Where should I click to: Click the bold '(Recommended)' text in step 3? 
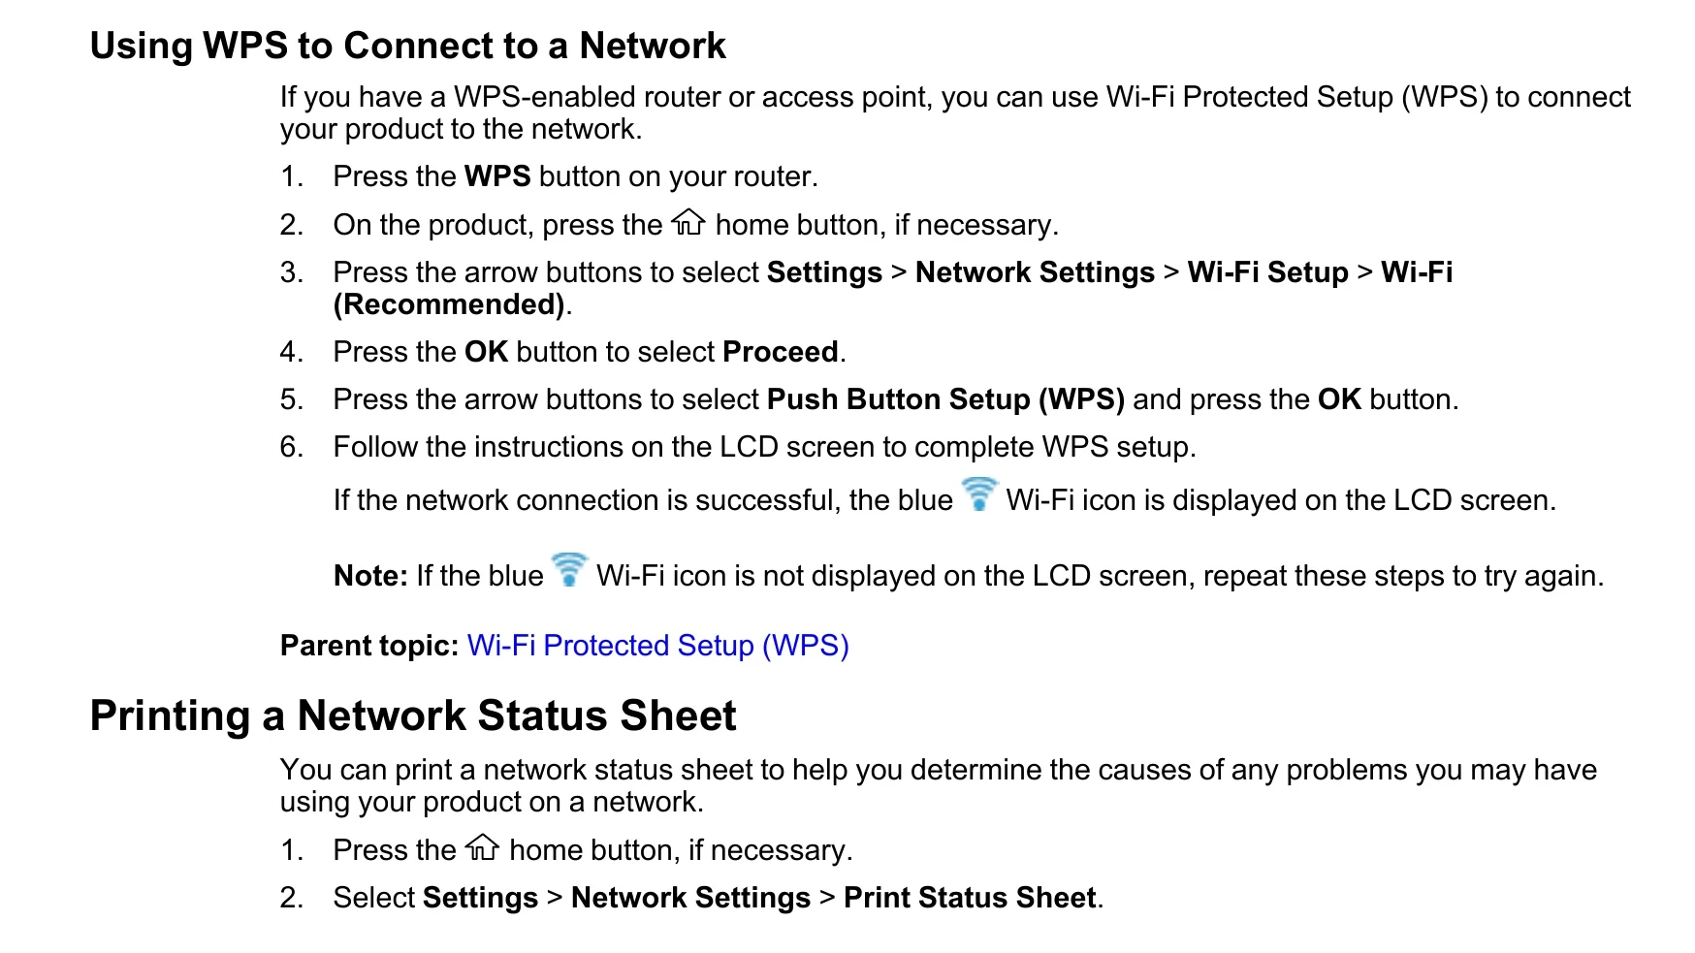pos(449,304)
